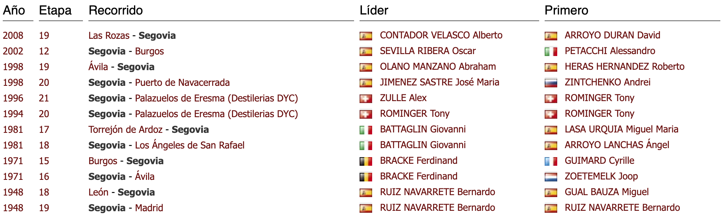The image size is (727, 221).
Task: Click Dutch flag next to ZOETEMELK Joop
Action: [551, 177]
